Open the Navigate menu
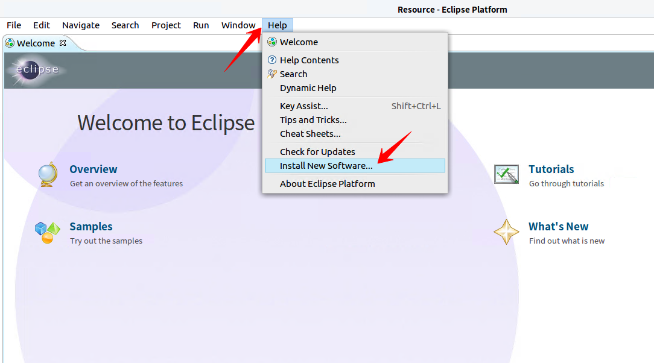Screen dimensions: 654x363 (x=81, y=25)
